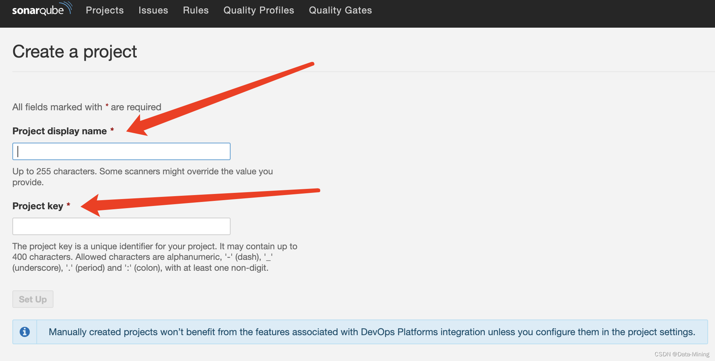Click the project key unique identifier description
715x361 pixels.
tap(155, 257)
